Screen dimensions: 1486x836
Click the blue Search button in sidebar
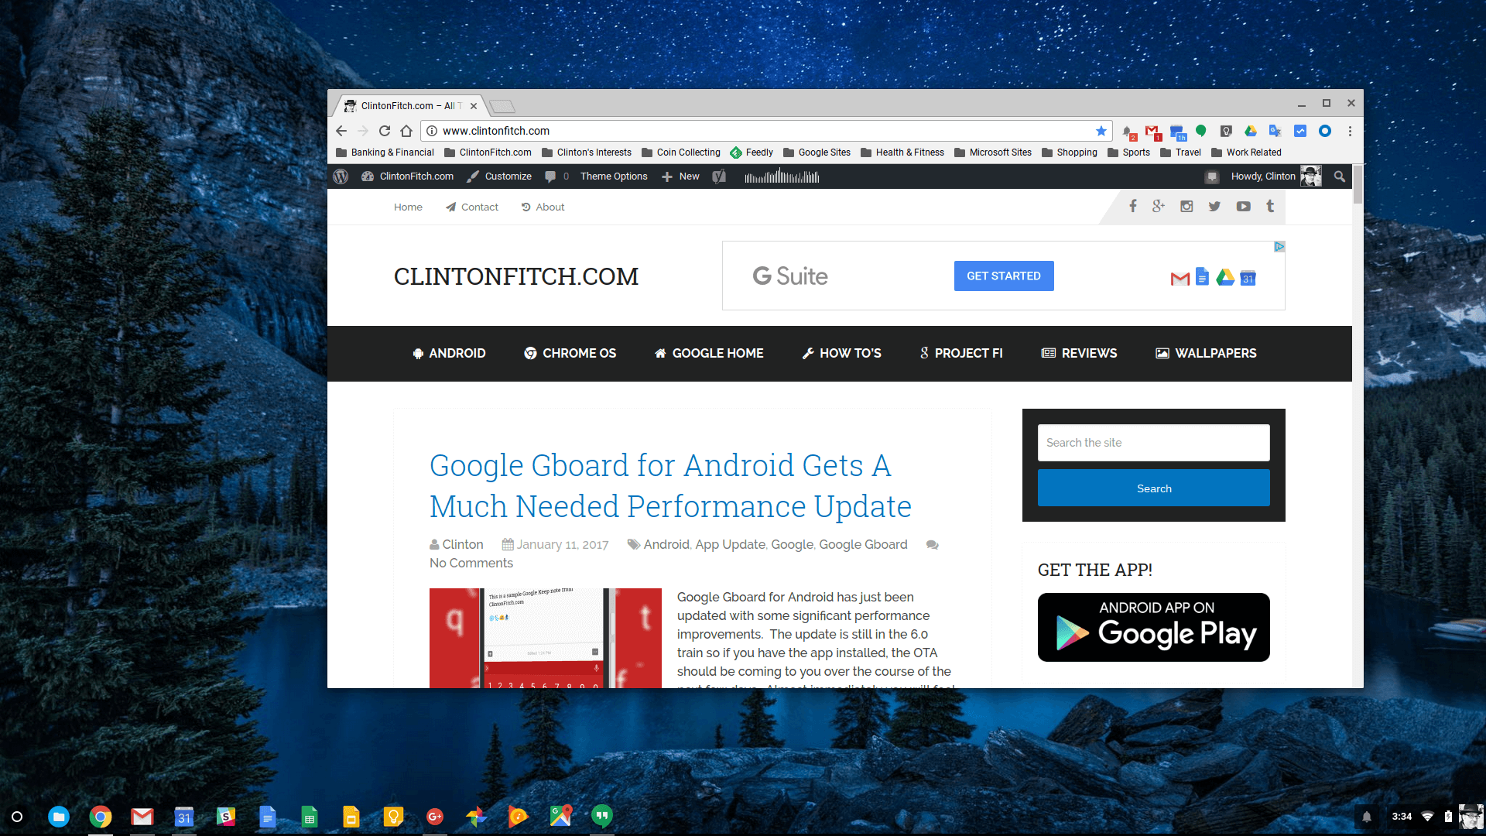tap(1153, 488)
